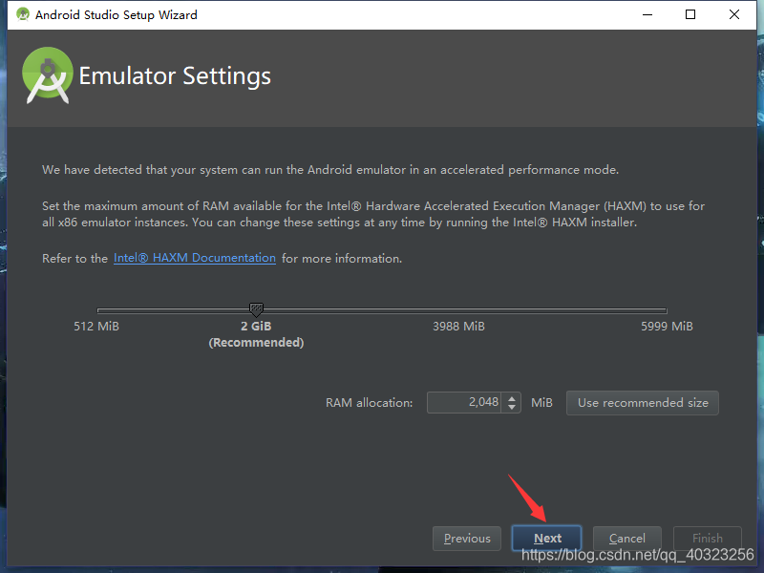Decrease RAM allocation with down arrow

tap(512, 408)
